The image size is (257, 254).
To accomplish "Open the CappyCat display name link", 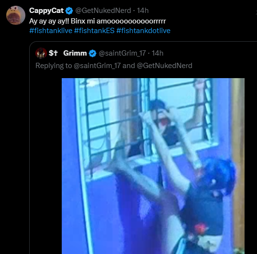I will (46, 11).
